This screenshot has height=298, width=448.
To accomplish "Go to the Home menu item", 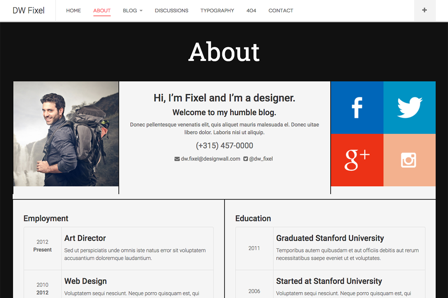I will click(73, 10).
